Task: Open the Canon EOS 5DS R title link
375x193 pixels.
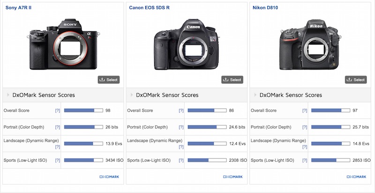Action: coord(149,7)
